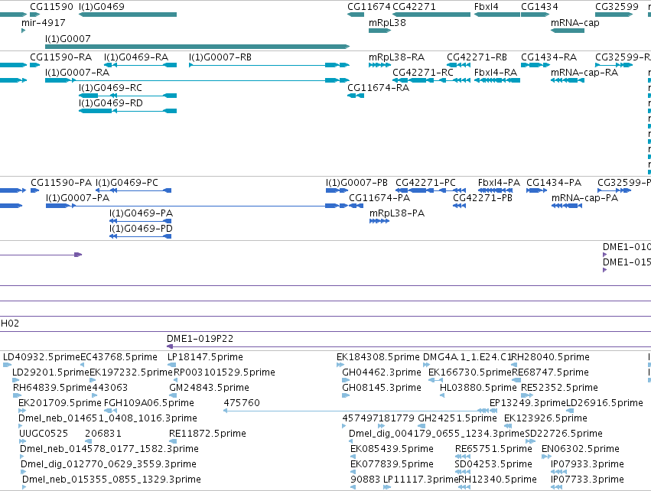Click CDS l(1)G0007-PA label
651x491 pixels.
77,197
